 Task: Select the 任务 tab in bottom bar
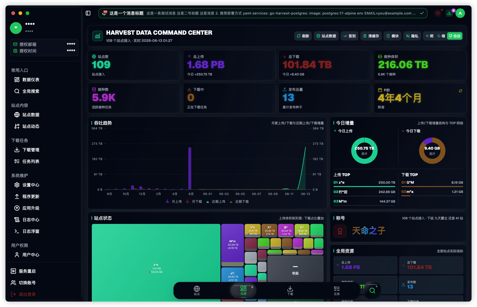pos(337,290)
